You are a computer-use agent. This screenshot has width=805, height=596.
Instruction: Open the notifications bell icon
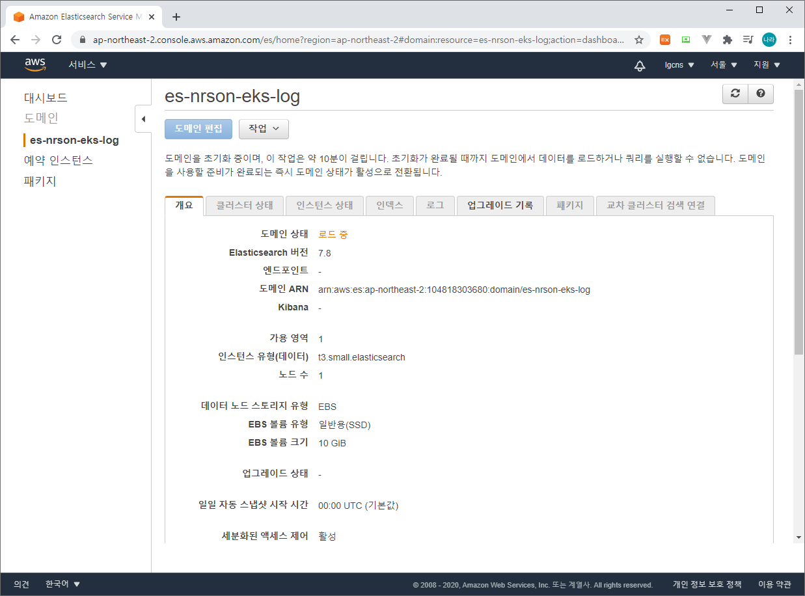click(x=640, y=65)
